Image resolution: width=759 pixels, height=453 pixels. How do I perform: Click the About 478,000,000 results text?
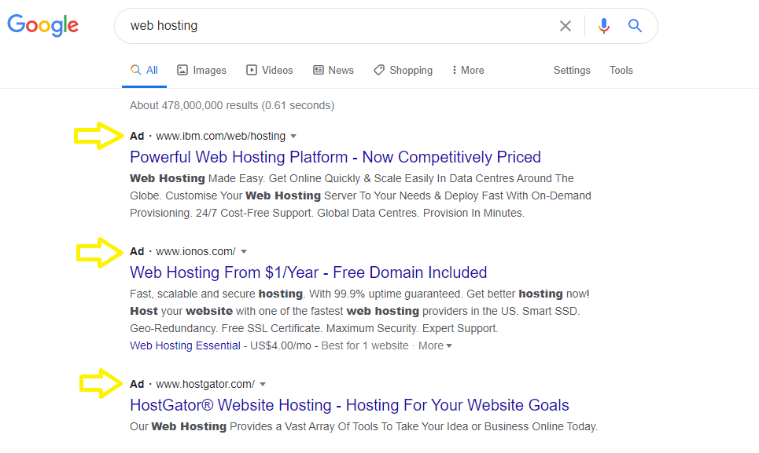pyautogui.click(x=232, y=105)
